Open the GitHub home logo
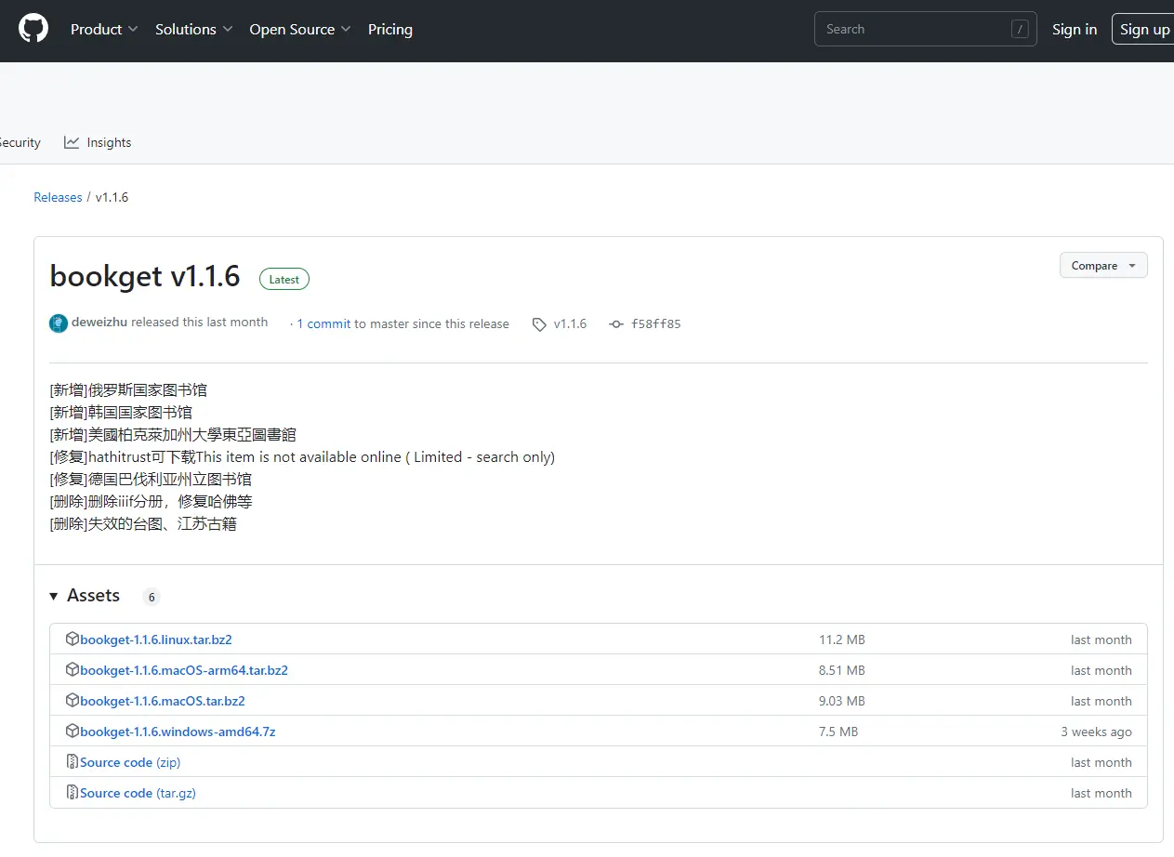This screenshot has height=857, width=1174. pyautogui.click(x=33, y=29)
